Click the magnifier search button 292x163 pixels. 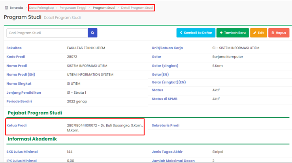click(x=92, y=33)
